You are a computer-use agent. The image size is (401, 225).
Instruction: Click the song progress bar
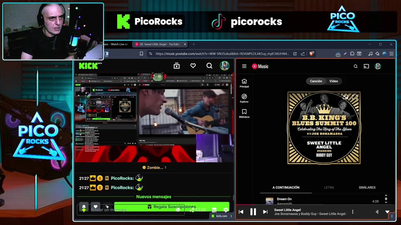(x=315, y=205)
